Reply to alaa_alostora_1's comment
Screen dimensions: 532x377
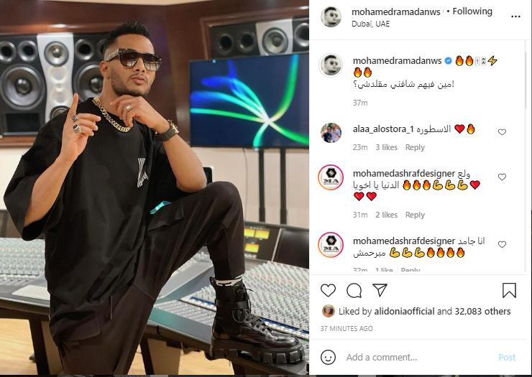(415, 147)
